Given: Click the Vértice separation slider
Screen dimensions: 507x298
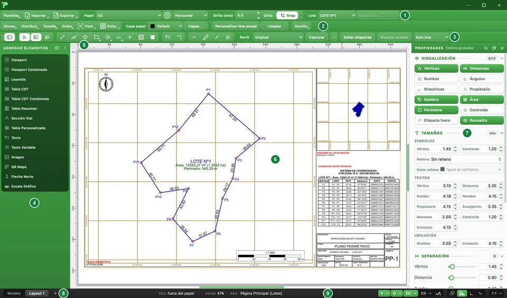Looking at the screenshot, I should 462,267.
